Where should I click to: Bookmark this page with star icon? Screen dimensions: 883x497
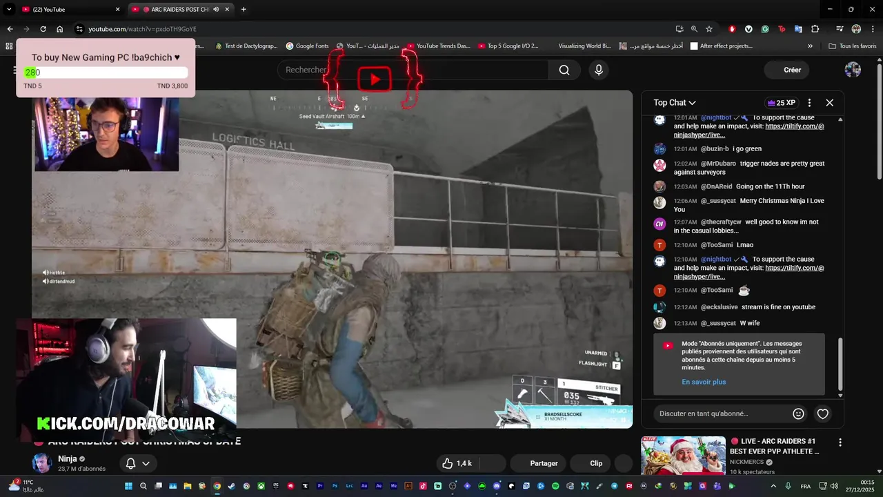click(x=709, y=29)
